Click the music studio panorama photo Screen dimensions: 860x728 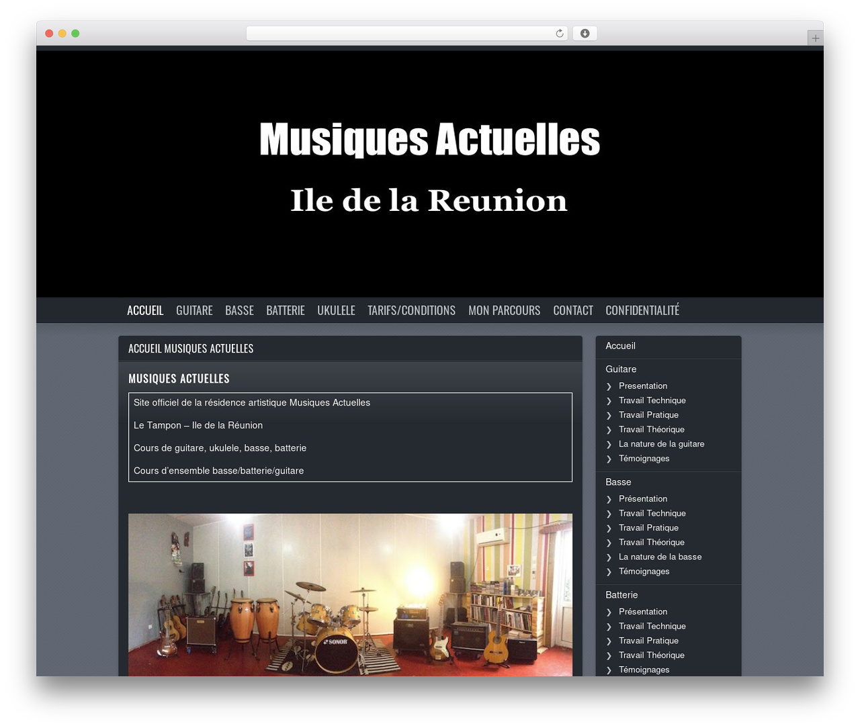pyautogui.click(x=350, y=595)
